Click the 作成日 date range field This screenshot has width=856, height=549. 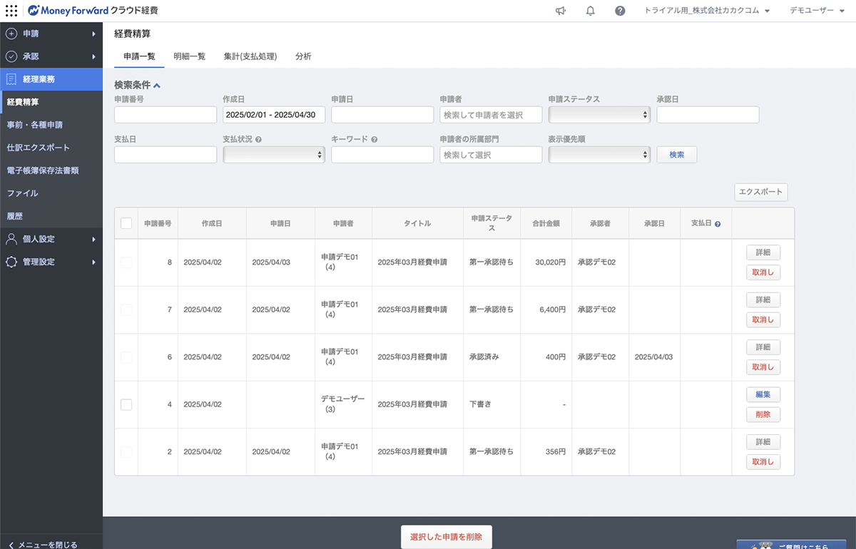pos(274,115)
